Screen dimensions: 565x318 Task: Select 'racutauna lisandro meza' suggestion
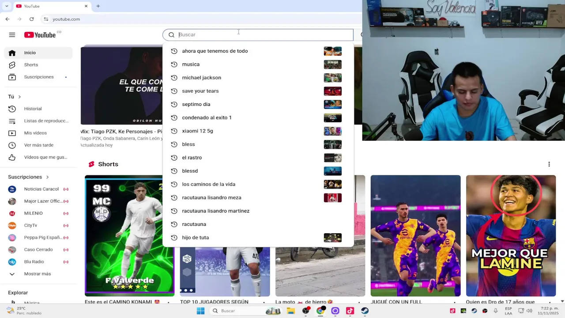(258, 197)
